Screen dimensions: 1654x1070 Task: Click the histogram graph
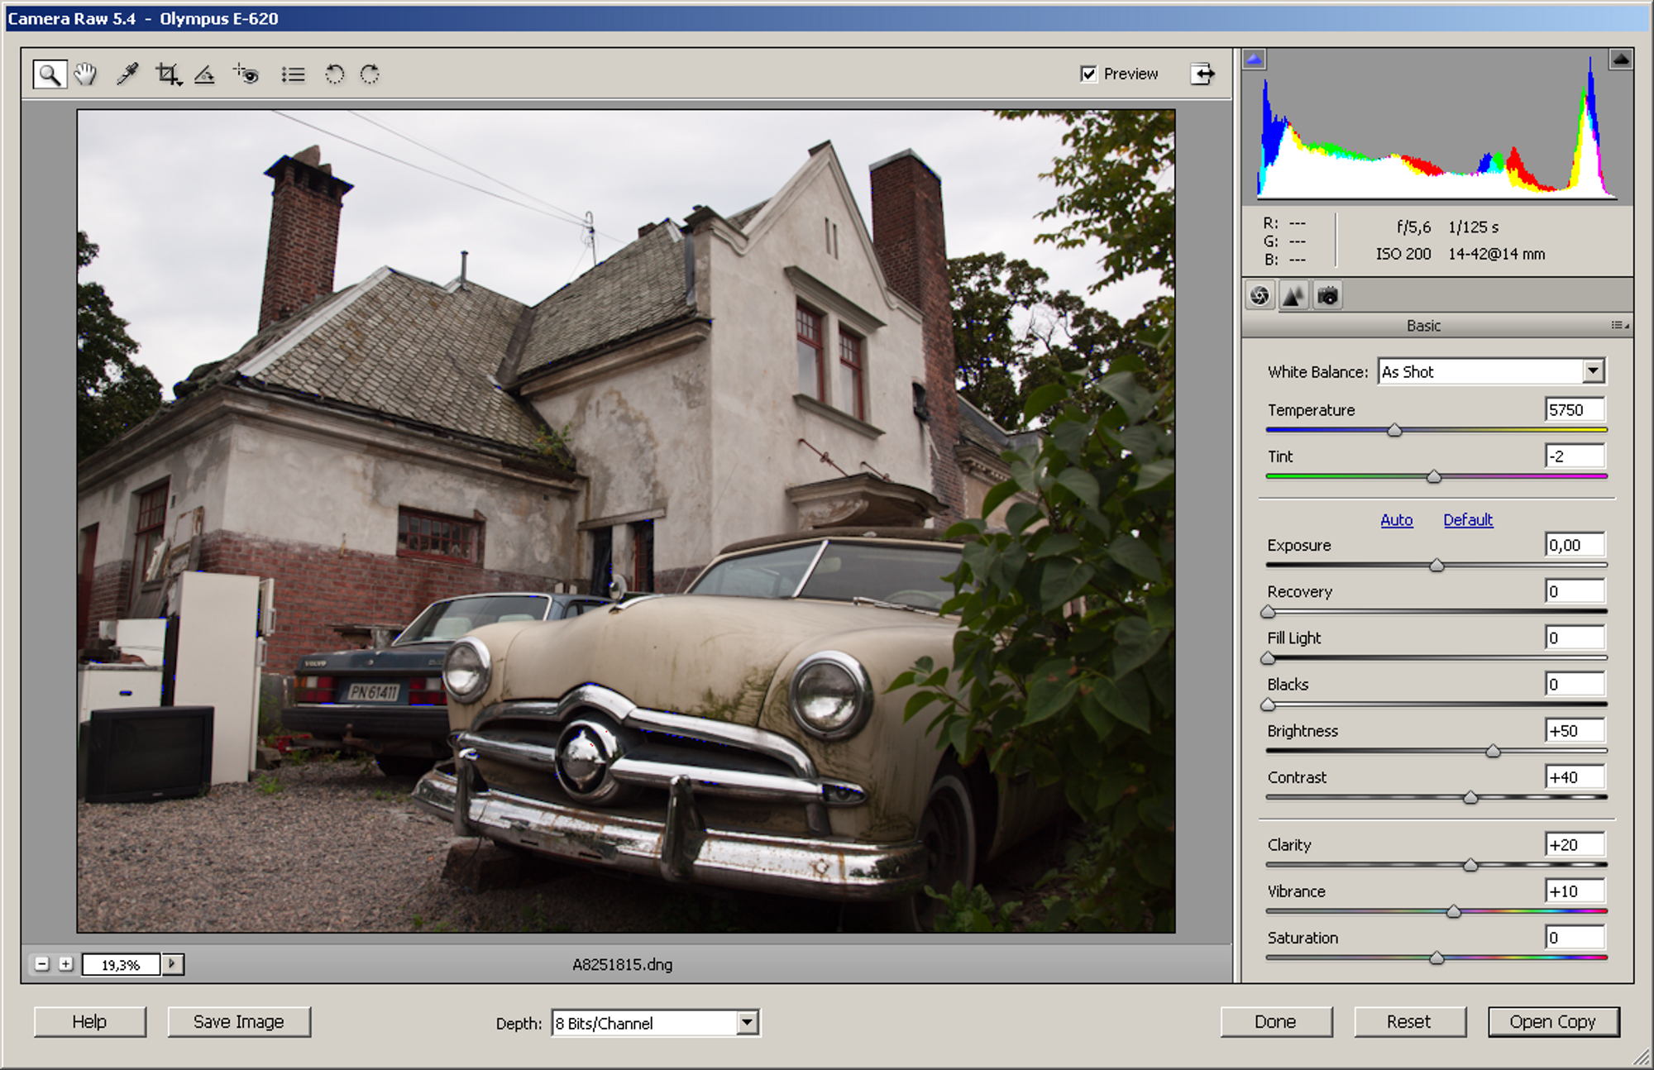(x=1437, y=127)
